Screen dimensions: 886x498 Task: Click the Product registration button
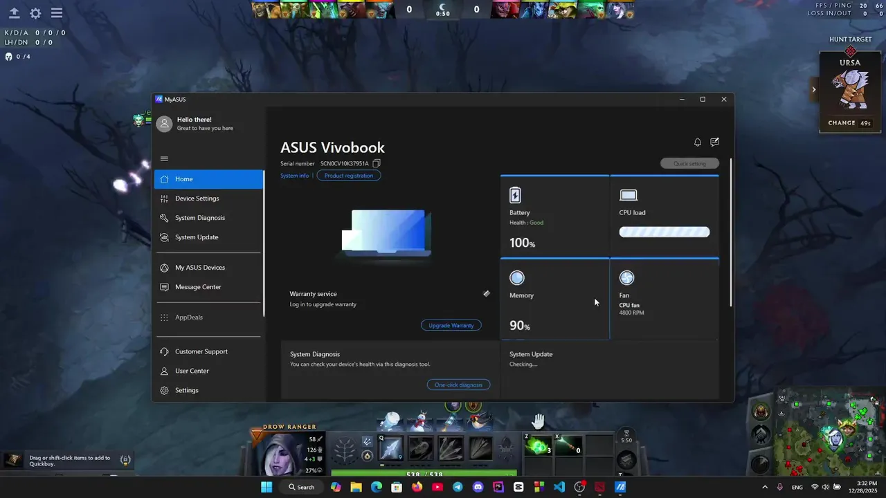(349, 176)
